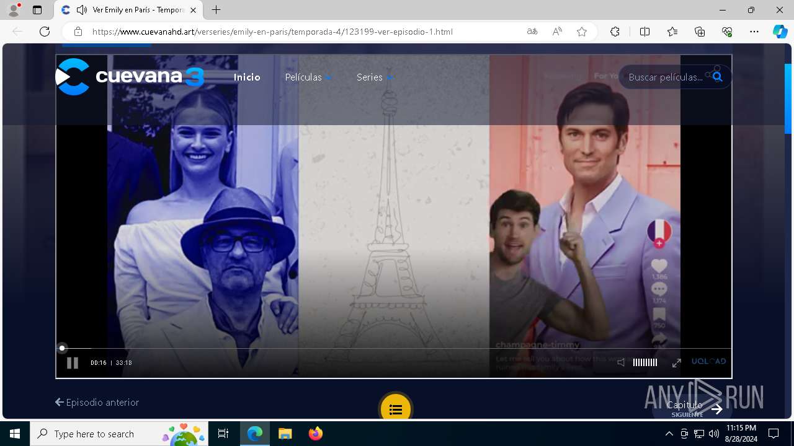Go back in browser history
This screenshot has width=794, height=446.
click(x=17, y=32)
